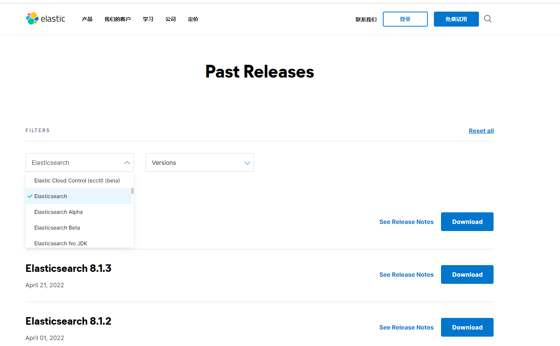560x346 pixels.
Task: Click the Reset all link
Action: [x=481, y=131]
